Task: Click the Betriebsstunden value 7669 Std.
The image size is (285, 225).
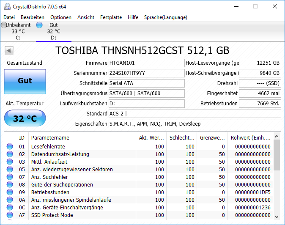Action: click(x=260, y=104)
